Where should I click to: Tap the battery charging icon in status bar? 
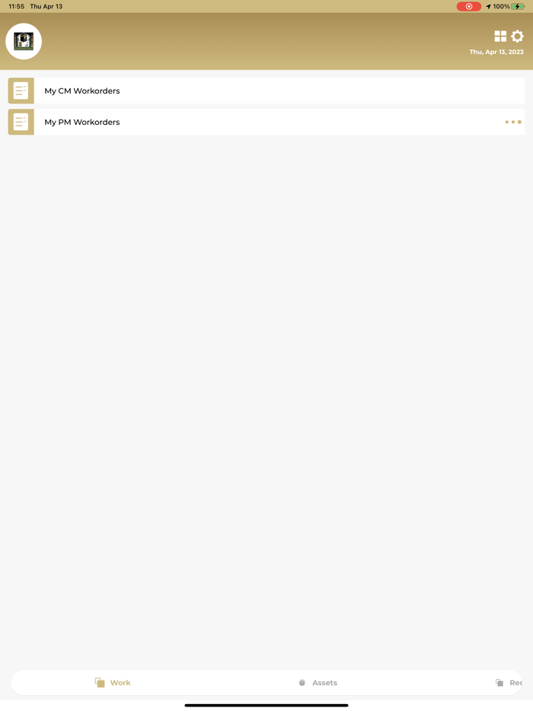pos(518,6)
